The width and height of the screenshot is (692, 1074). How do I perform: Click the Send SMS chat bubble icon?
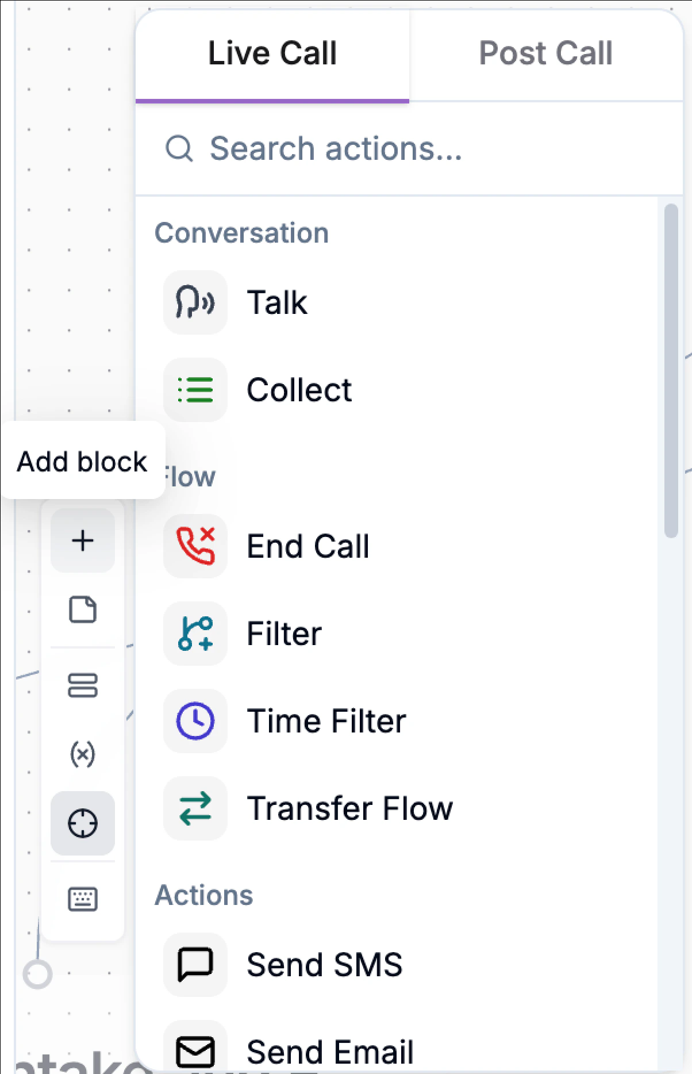pos(195,965)
